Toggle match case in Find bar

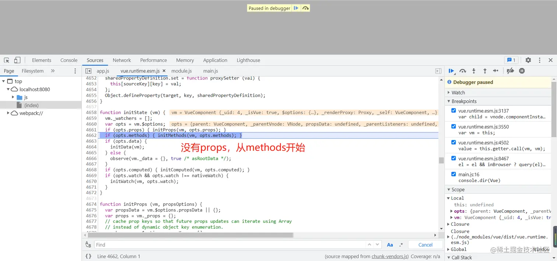[390, 245]
